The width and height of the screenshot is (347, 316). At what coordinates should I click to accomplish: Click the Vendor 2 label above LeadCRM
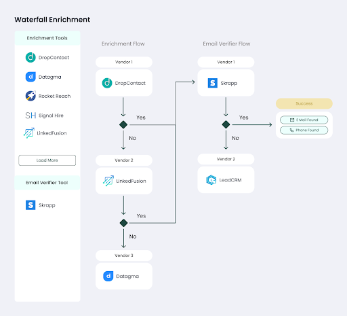(226, 159)
